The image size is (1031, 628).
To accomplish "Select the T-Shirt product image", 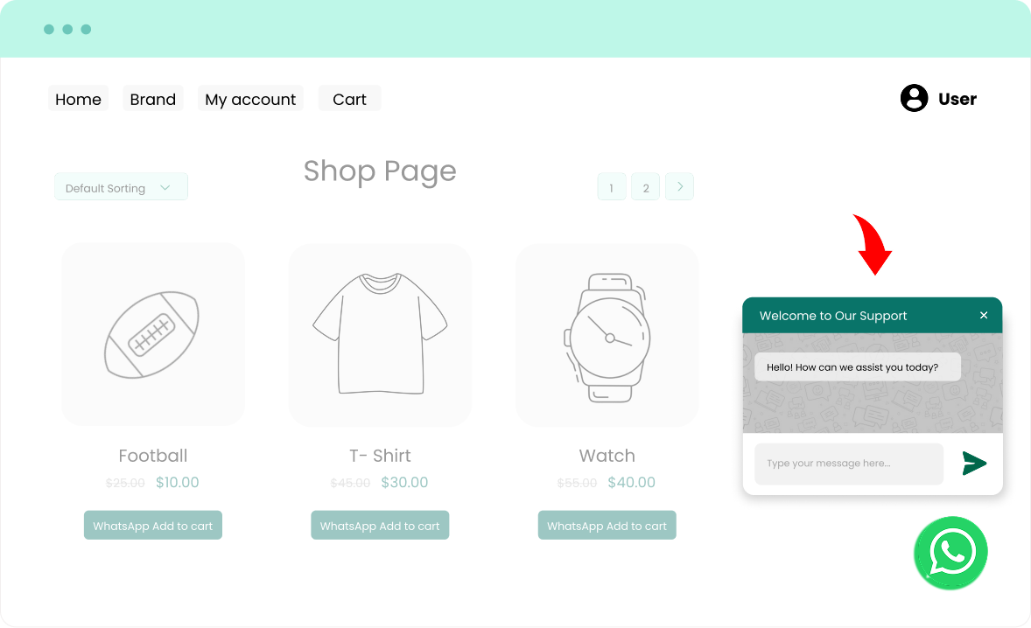I will click(380, 335).
